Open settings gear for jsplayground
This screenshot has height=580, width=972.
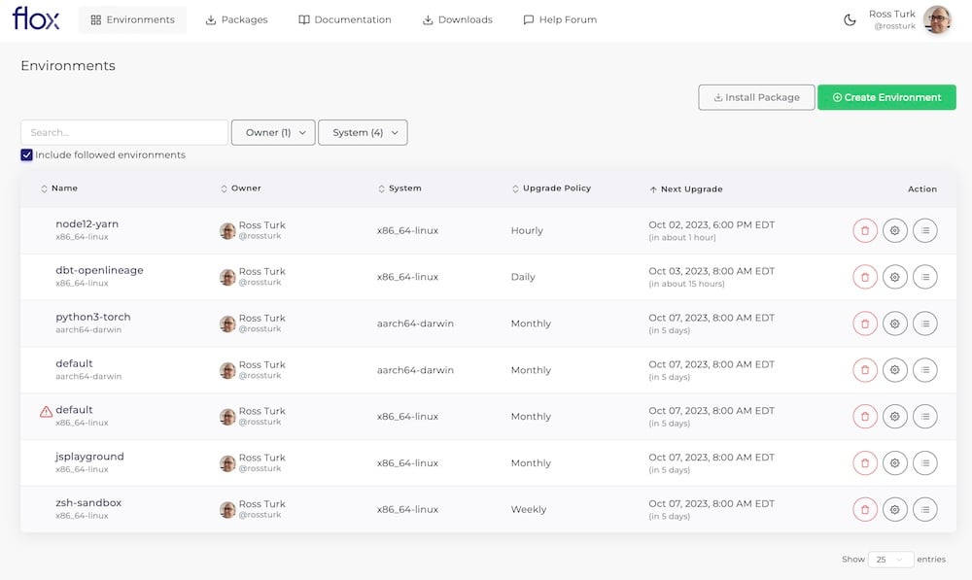click(894, 462)
